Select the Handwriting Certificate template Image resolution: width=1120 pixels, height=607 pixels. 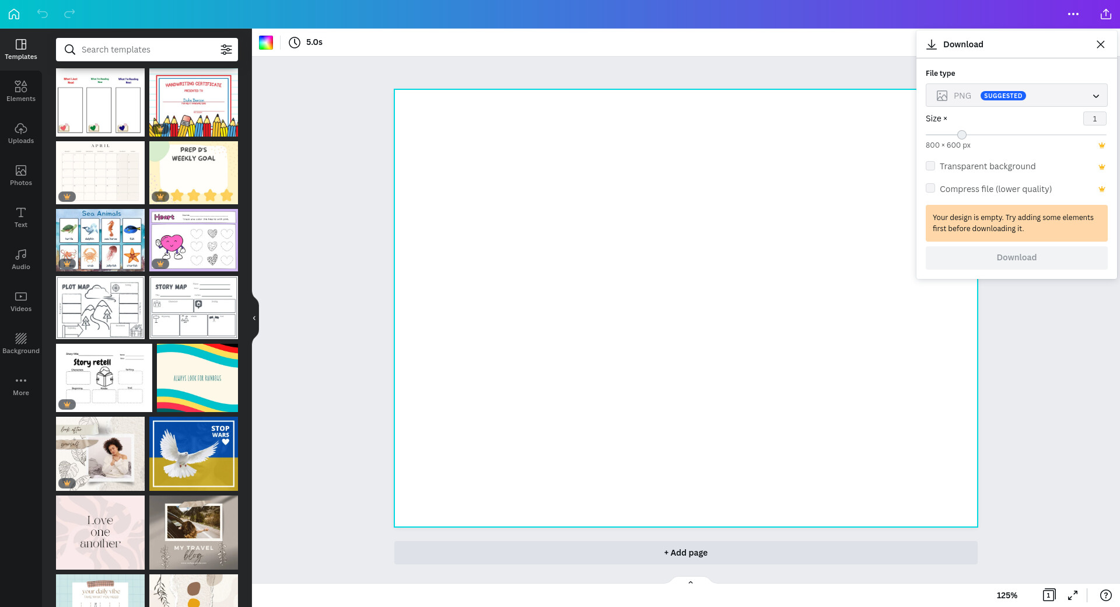coord(194,103)
